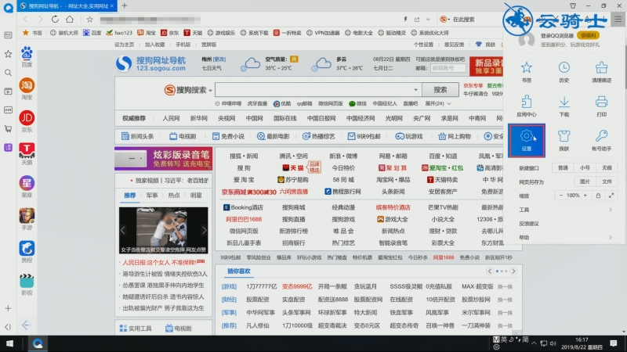Open the 历史 history clock icon
This screenshot has height=352, width=627.
564,71
